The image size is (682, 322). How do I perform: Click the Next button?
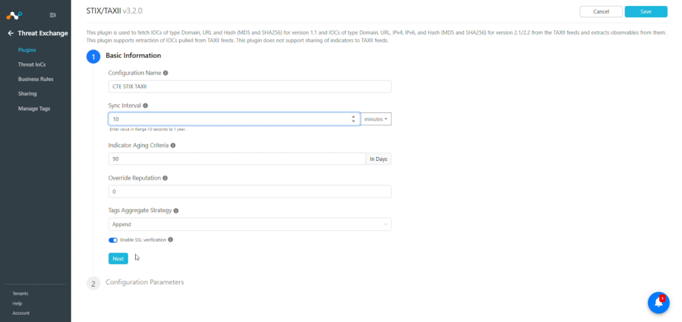pyautogui.click(x=119, y=259)
